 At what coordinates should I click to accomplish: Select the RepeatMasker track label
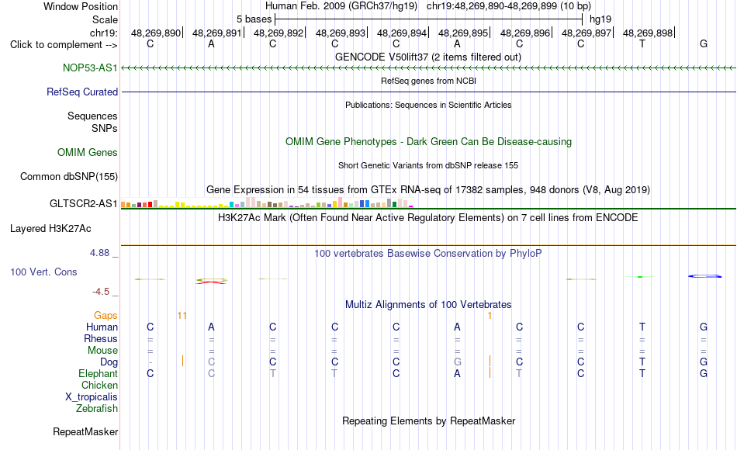(x=85, y=431)
